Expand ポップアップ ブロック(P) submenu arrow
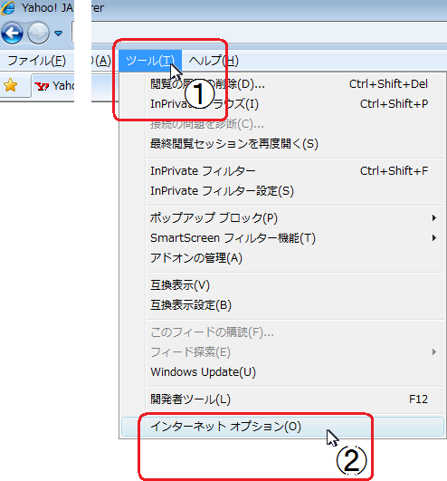Screen dimensions: 447x481 [x=433, y=217]
